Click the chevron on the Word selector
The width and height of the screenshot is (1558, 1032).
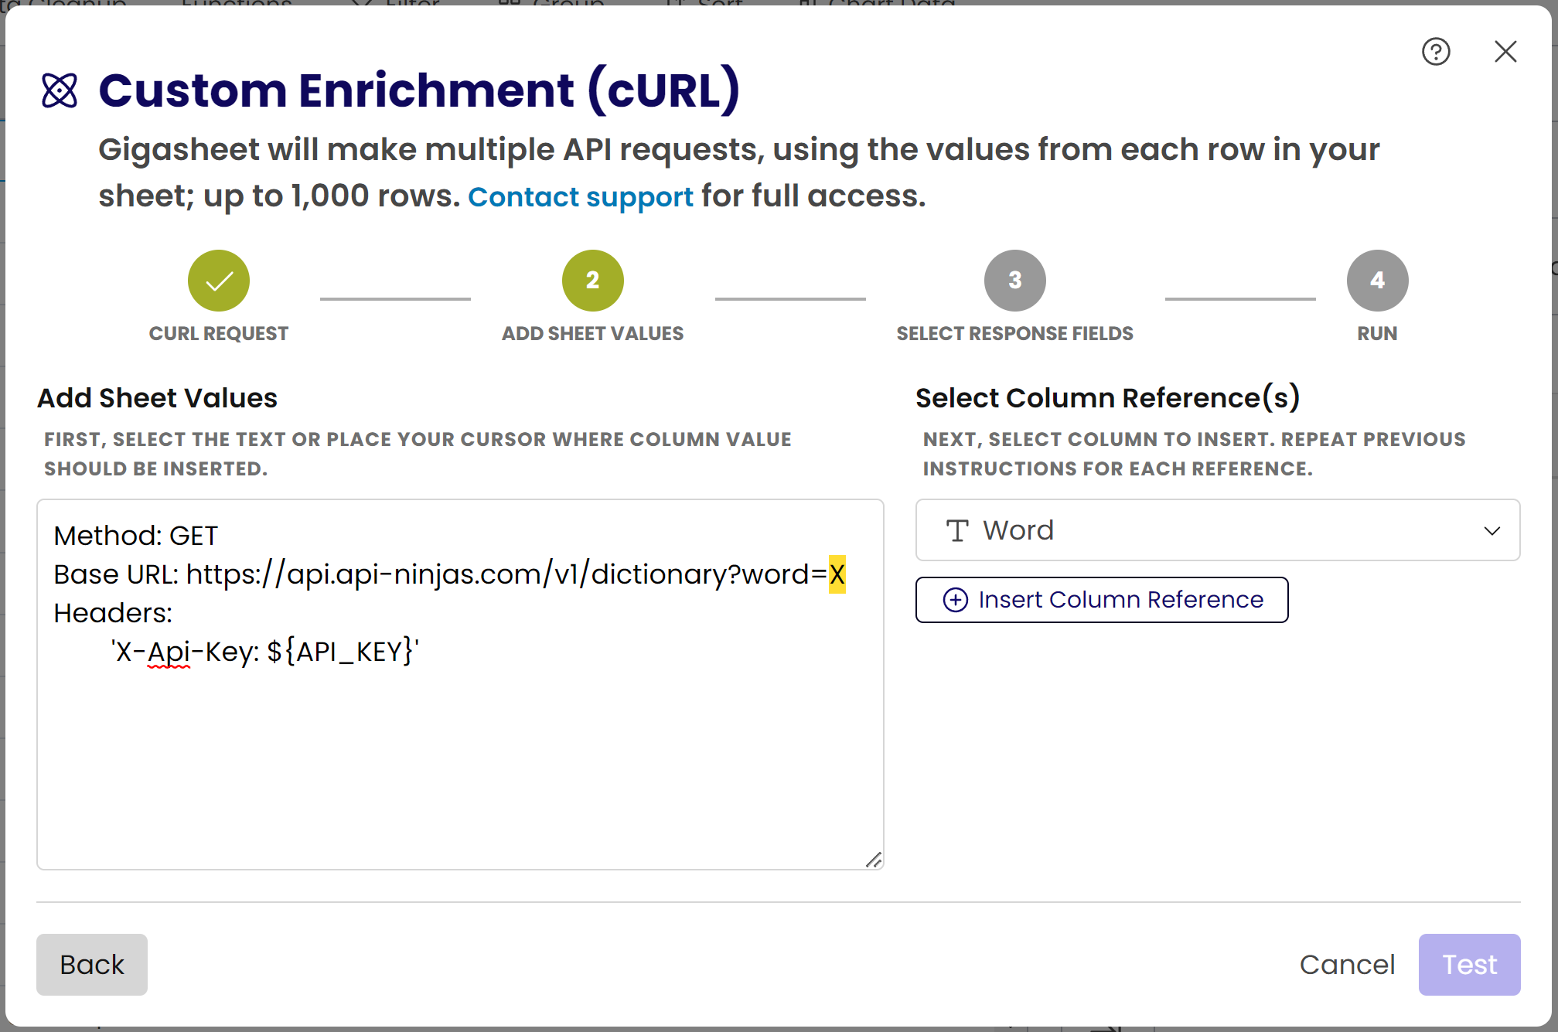pos(1492,530)
